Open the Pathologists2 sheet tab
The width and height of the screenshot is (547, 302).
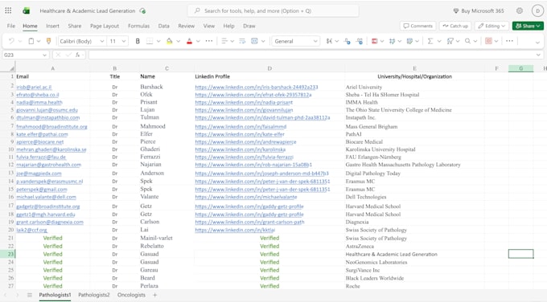[x=94, y=295]
